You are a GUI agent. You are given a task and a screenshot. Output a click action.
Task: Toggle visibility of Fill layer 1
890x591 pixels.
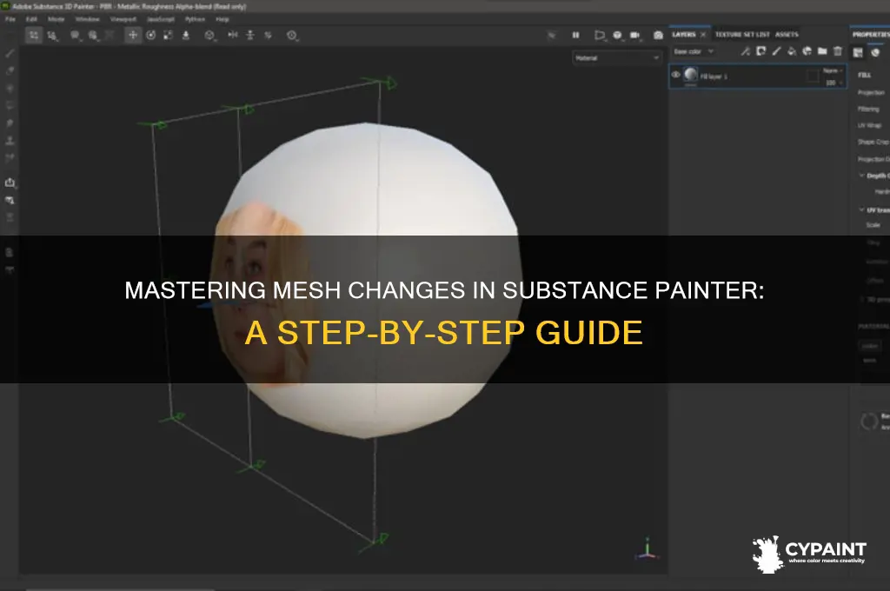pos(676,75)
